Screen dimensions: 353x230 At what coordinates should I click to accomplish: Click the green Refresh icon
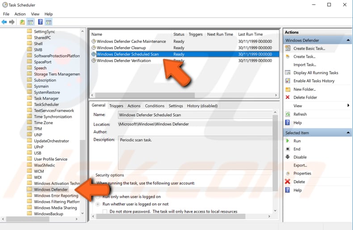click(x=288, y=114)
